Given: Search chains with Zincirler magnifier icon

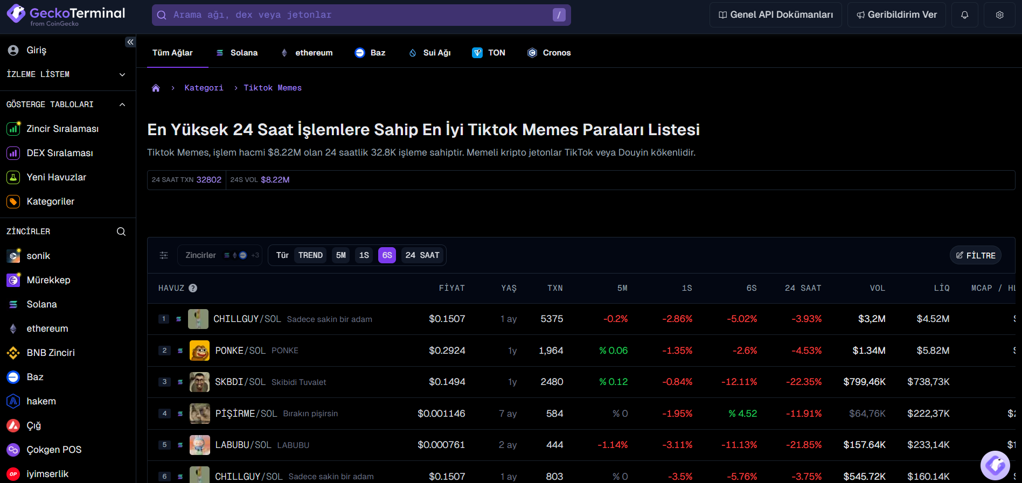Looking at the screenshot, I should (x=121, y=232).
